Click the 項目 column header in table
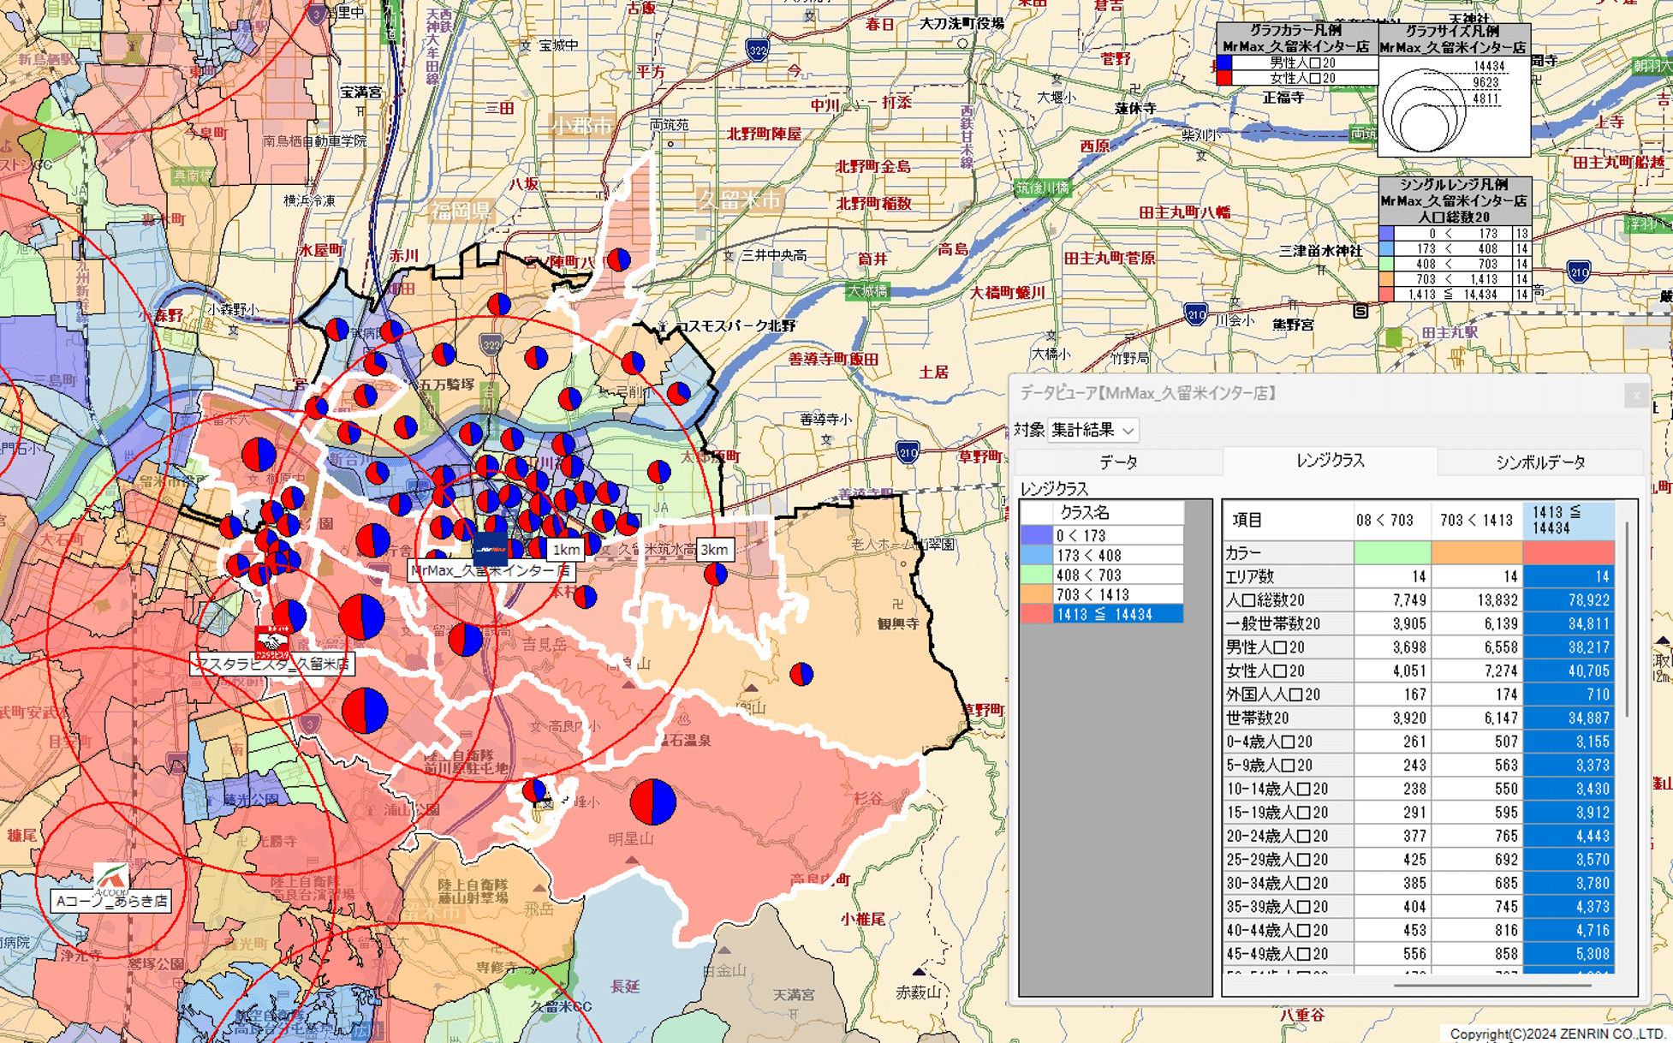1673x1043 pixels. click(1288, 520)
